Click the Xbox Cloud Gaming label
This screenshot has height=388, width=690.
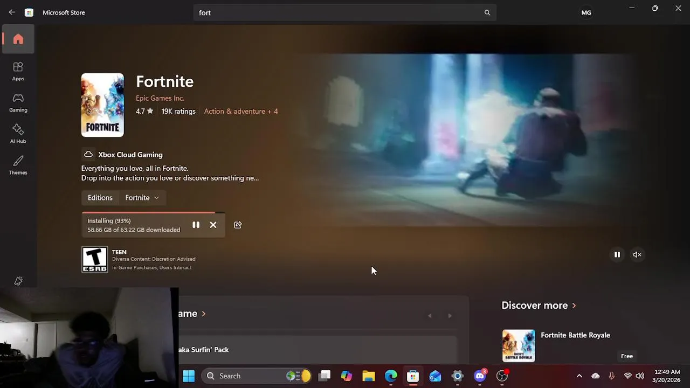(130, 155)
